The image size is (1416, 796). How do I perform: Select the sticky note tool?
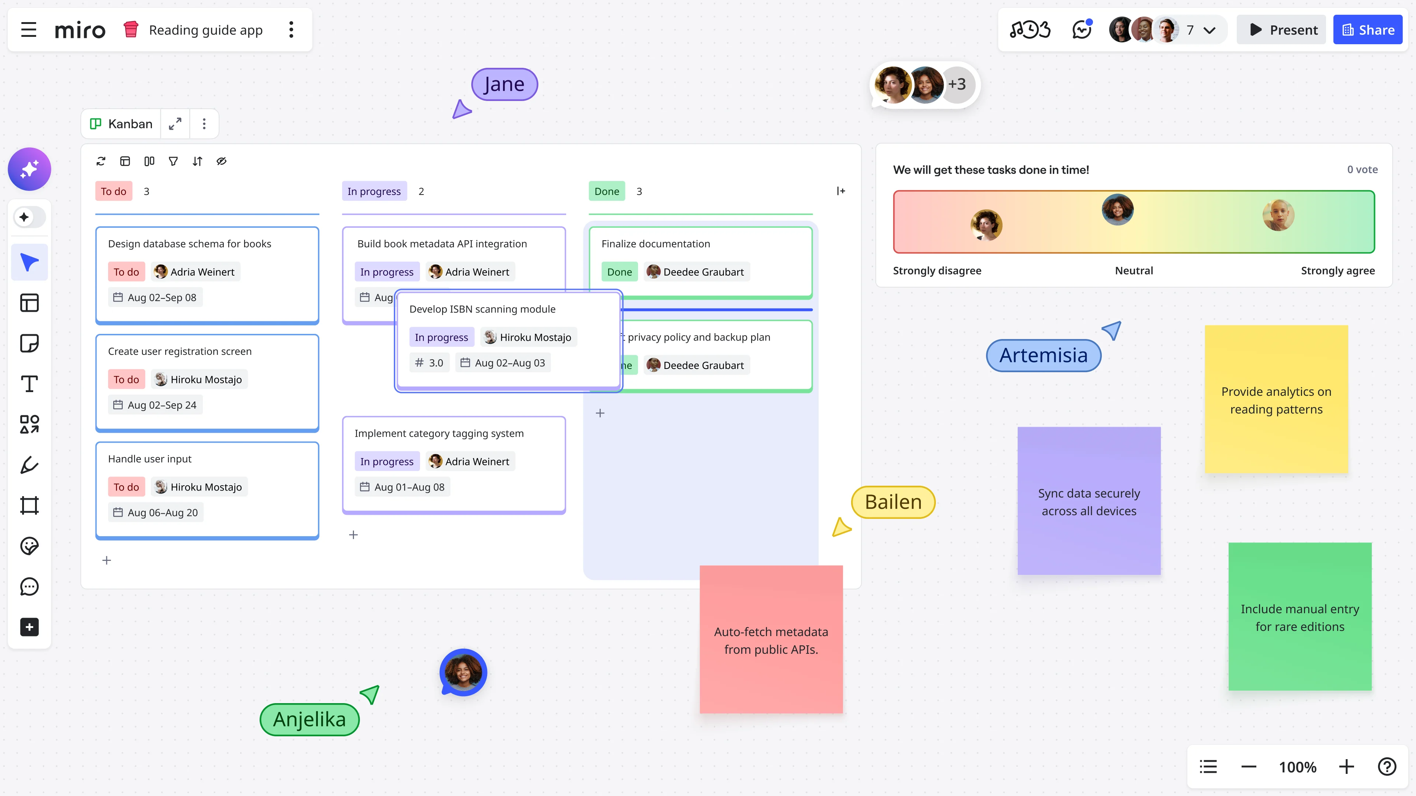click(x=29, y=343)
